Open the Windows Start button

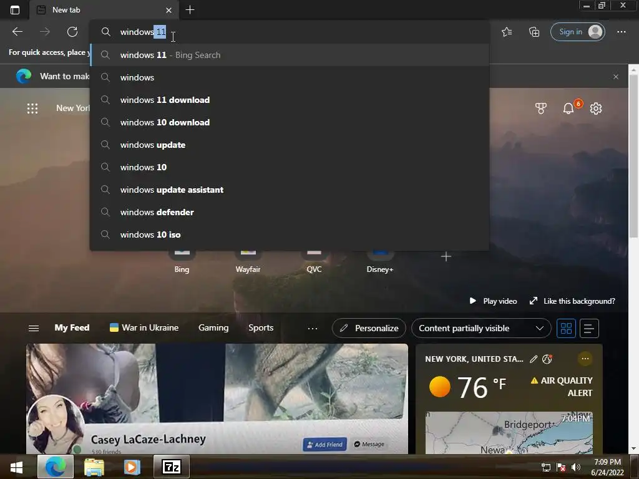click(16, 467)
